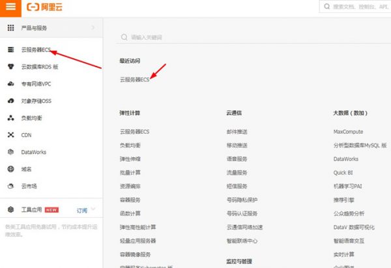Viewport: 391px width, 268px height.
Task: Click the CDN sidebar icon
Action: 10,135
